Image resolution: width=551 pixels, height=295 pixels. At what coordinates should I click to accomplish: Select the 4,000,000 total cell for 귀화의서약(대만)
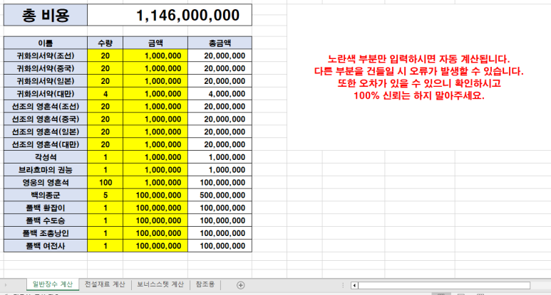point(220,94)
